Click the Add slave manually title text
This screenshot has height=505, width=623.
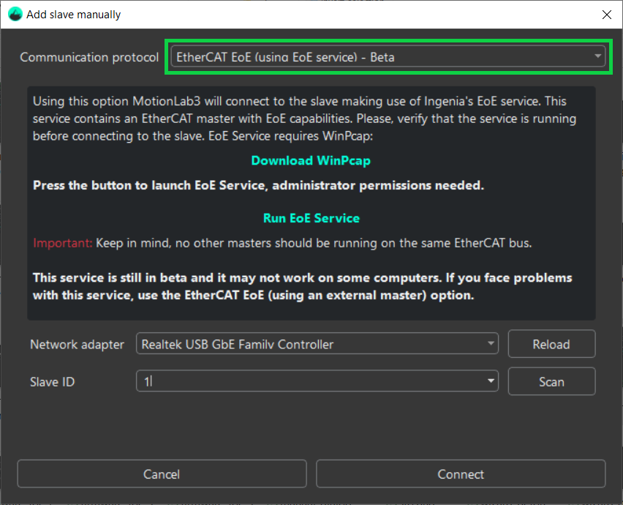(x=72, y=14)
